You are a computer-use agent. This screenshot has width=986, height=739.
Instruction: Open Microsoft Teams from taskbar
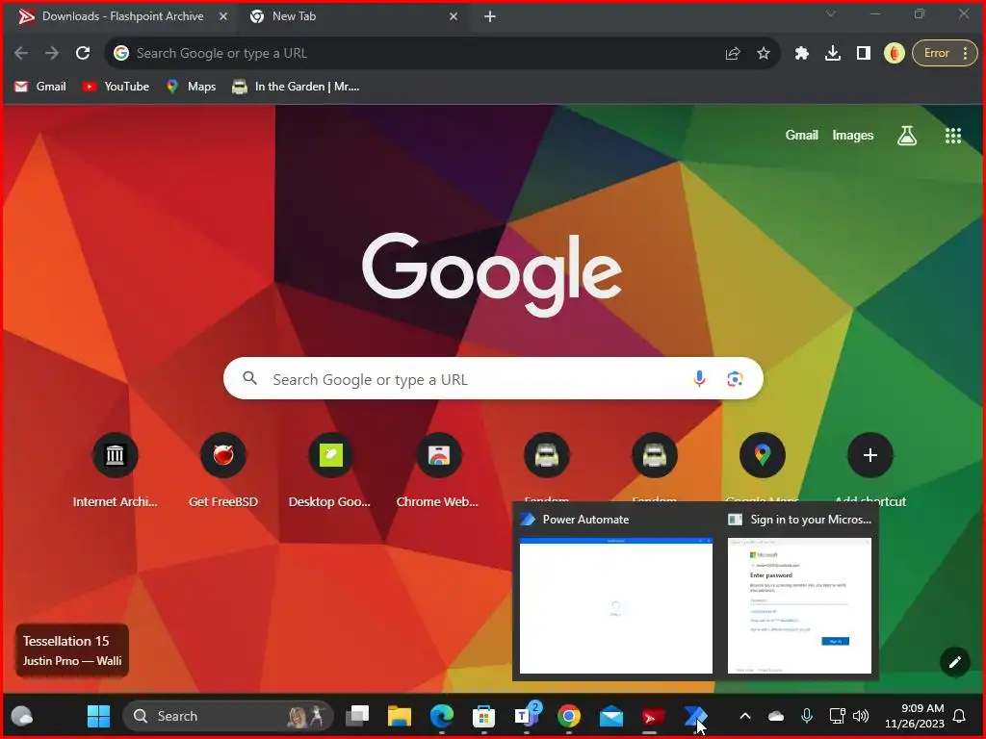[527, 716]
